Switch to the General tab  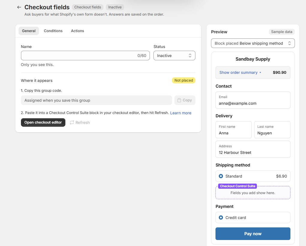point(29,31)
